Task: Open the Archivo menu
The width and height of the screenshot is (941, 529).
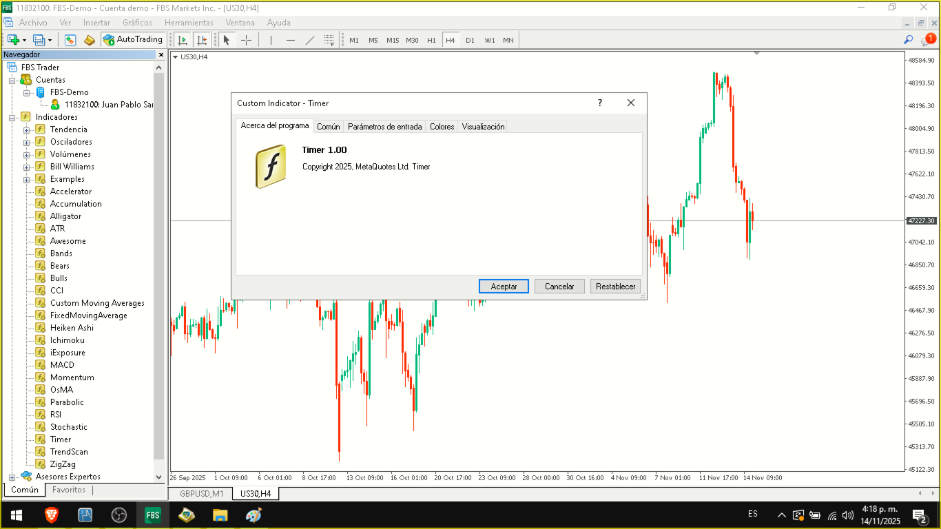Action: [33, 23]
